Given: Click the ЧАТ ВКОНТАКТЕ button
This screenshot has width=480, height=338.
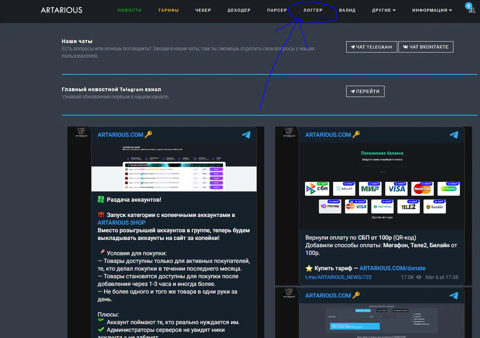Looking at the screenshot, I should coord(426,47).
